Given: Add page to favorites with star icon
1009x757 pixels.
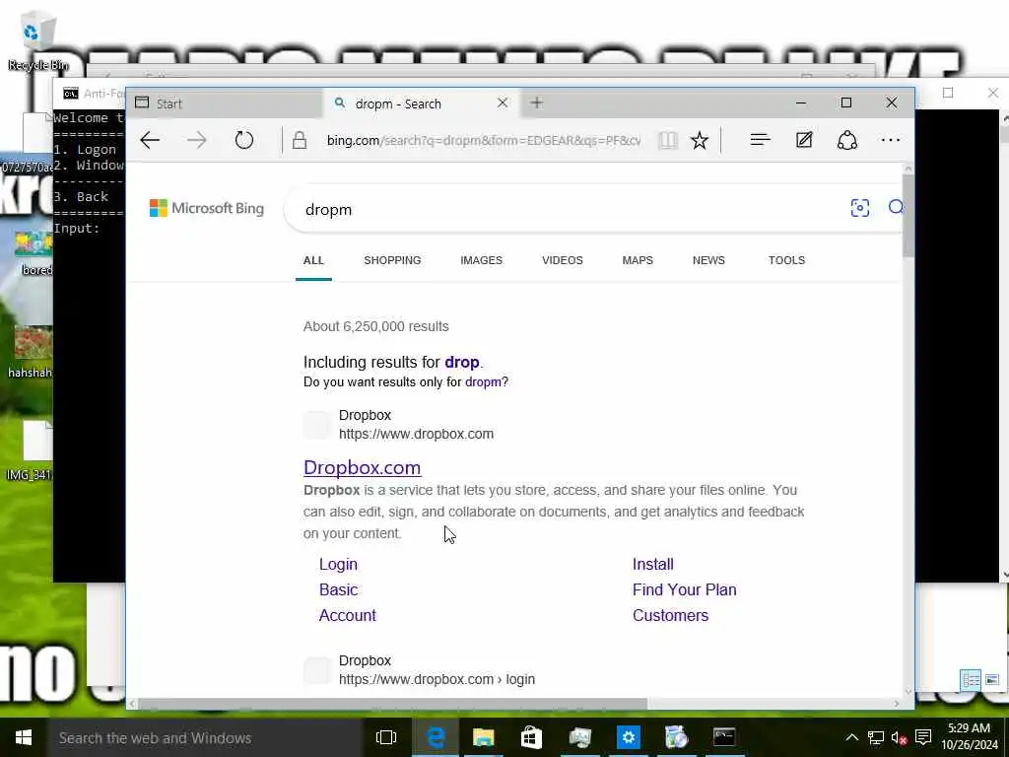Looking at the screenshot, I should coord(700,140).
